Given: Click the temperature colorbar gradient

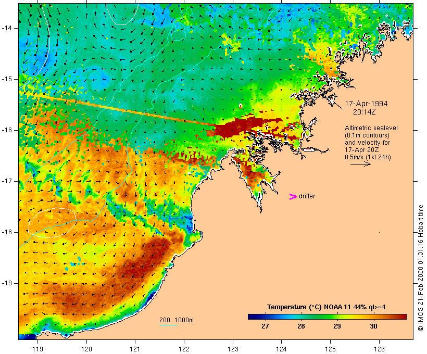Looking at the screenshot, I should tap(327, 317).
